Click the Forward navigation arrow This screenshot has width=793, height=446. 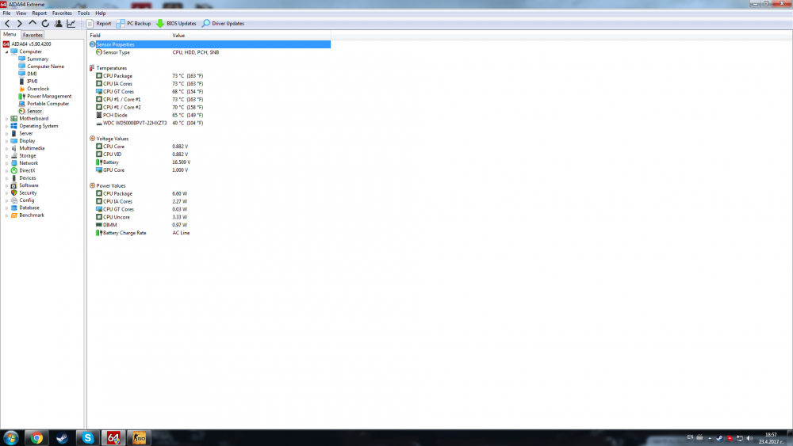click(20, 23)
